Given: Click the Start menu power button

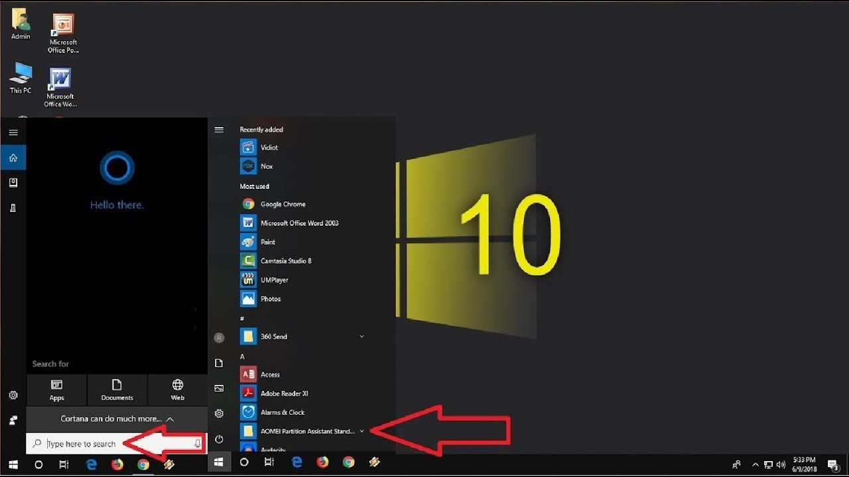Looking at the screenshot, I should (219, 439).
